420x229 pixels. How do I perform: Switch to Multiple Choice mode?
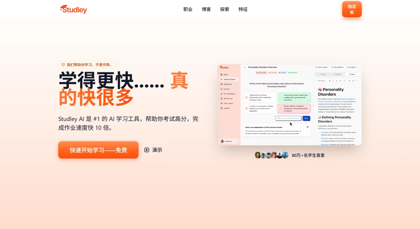229,79
